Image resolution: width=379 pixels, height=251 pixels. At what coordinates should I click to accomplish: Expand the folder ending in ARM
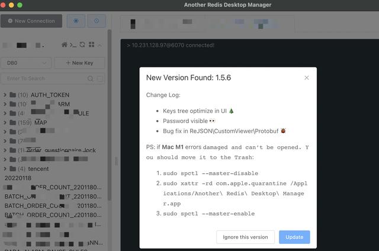pyautogui.click(x=5, y=104)
